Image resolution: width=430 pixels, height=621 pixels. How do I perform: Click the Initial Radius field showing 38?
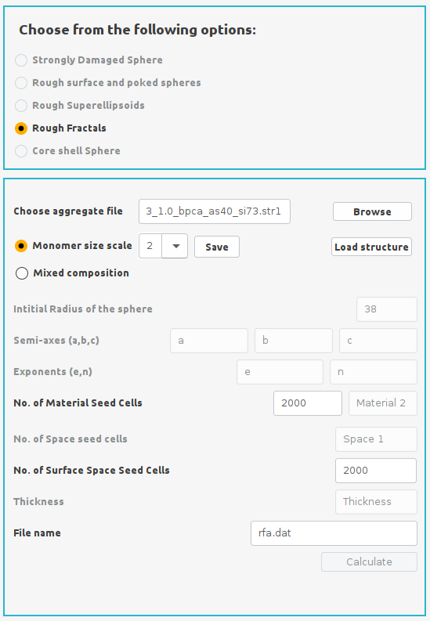(387, 309)
